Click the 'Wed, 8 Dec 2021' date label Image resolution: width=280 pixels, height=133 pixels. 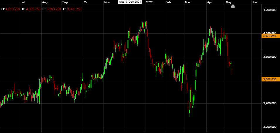tap(130, 2)
